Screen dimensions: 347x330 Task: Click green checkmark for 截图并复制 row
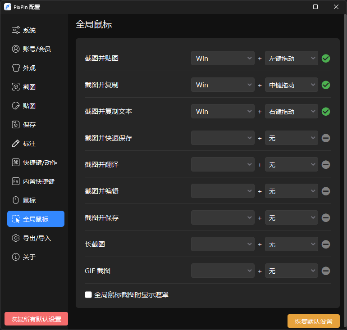point(326,85)
